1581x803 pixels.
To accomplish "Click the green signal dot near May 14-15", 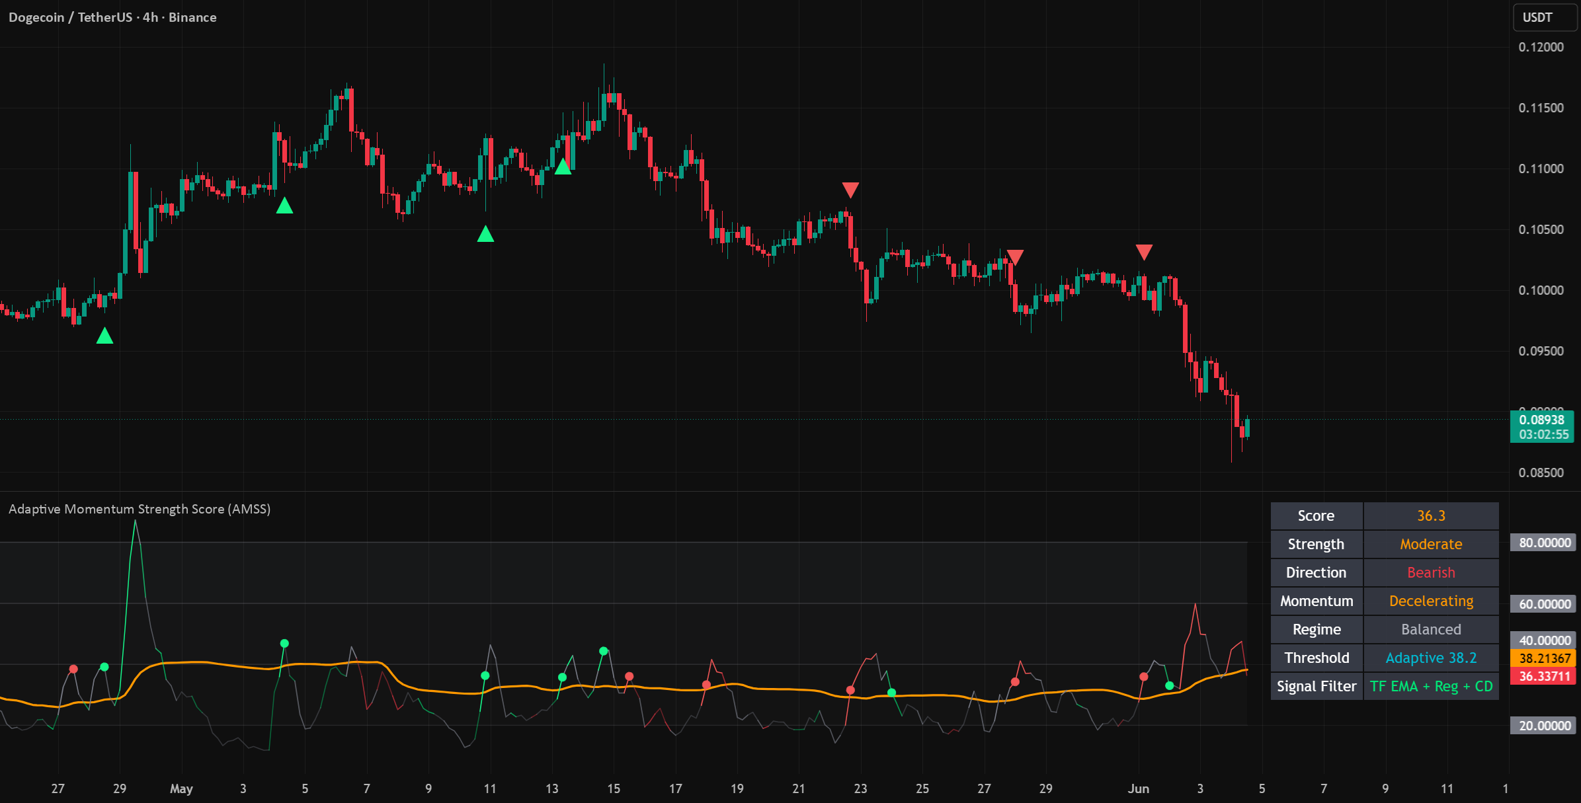I will [x=603, y=651].
